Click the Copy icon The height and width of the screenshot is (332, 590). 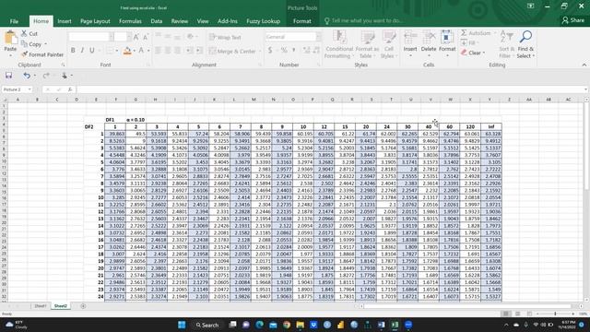coord(24,44)
